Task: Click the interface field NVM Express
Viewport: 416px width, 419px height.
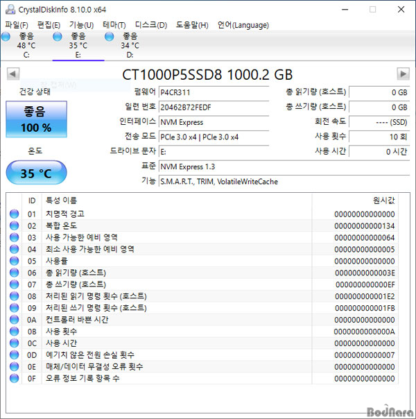Action: tap(214, 122)
